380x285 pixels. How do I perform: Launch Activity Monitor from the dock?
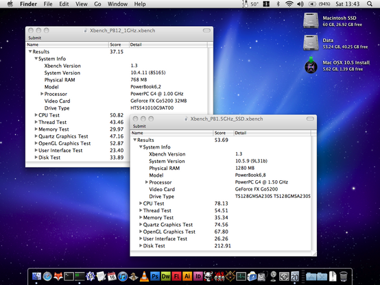click(x=241, y=276)
